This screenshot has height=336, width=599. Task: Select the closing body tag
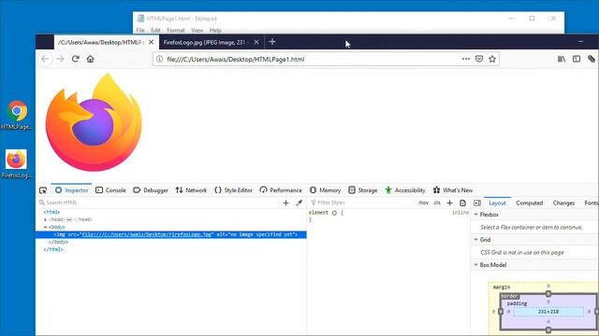[x=58, y=242]
